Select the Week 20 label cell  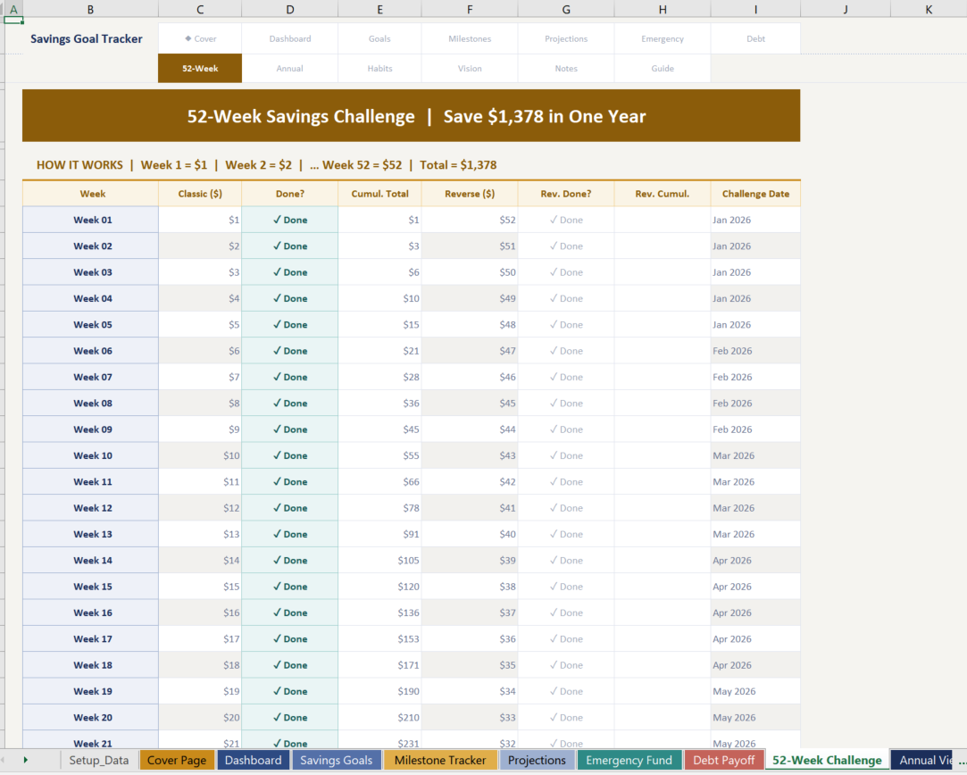[x=91, y=718]
